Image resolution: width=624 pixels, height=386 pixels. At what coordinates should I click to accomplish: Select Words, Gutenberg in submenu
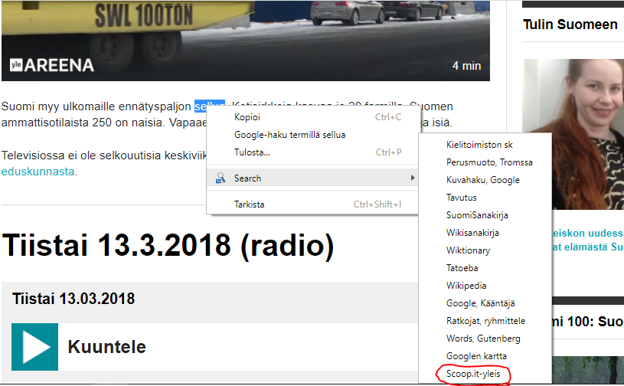(x=485, y=339)
